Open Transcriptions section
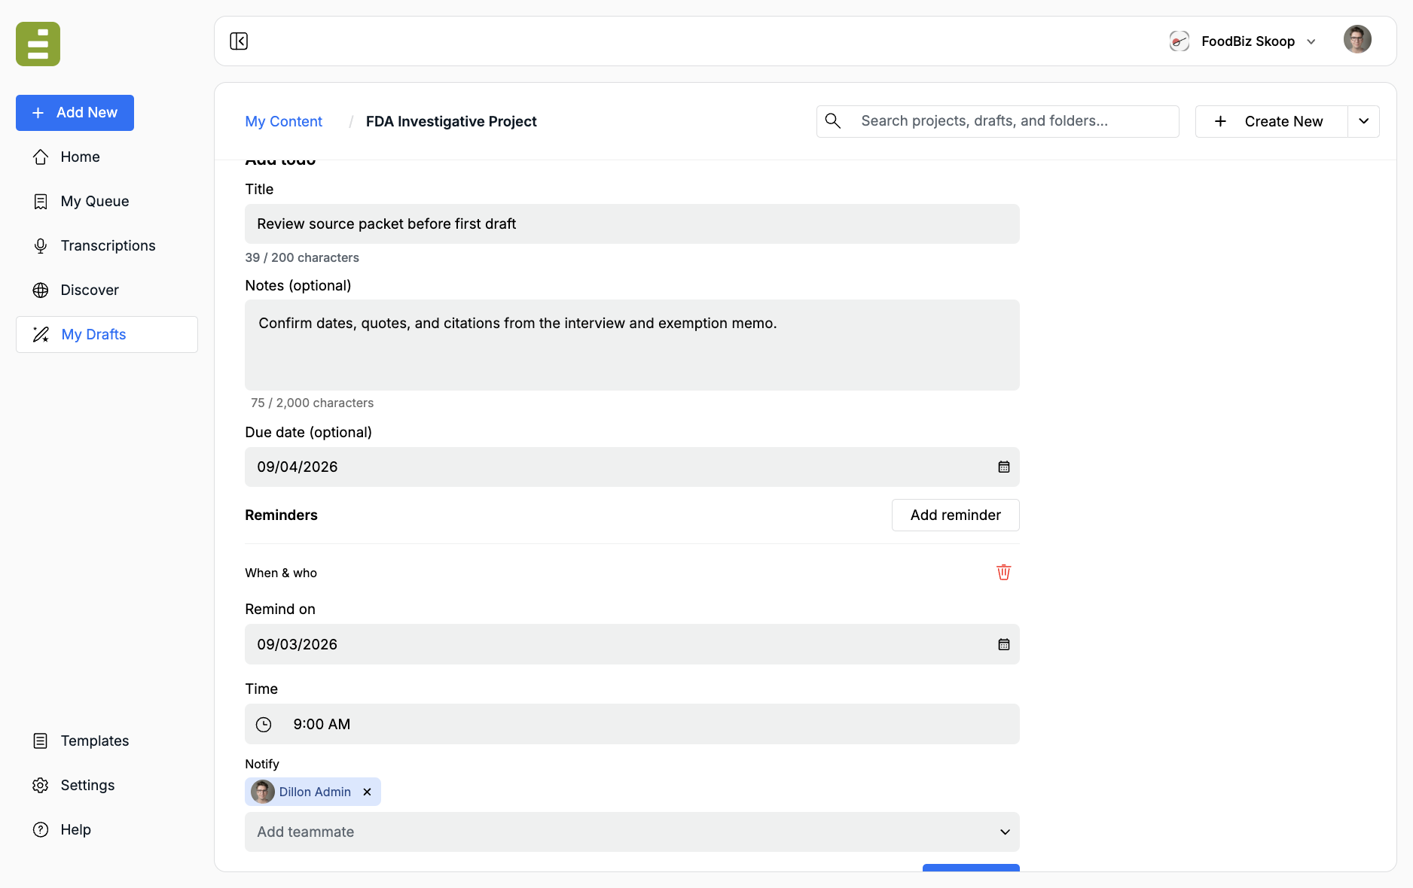The image size is (1413, 888). point(106,245)
